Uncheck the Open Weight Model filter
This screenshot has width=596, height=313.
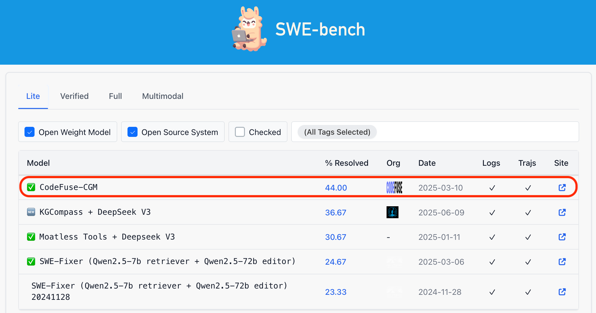click(30, 132)
